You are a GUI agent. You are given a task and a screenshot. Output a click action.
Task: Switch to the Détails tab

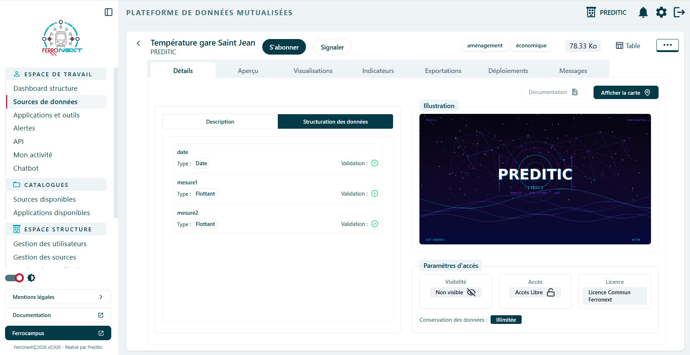[183, 70]
